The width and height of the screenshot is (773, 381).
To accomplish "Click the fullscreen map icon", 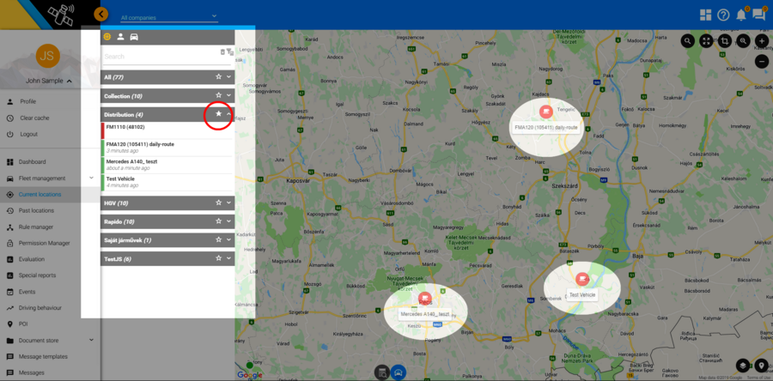I will coord(706,41).
